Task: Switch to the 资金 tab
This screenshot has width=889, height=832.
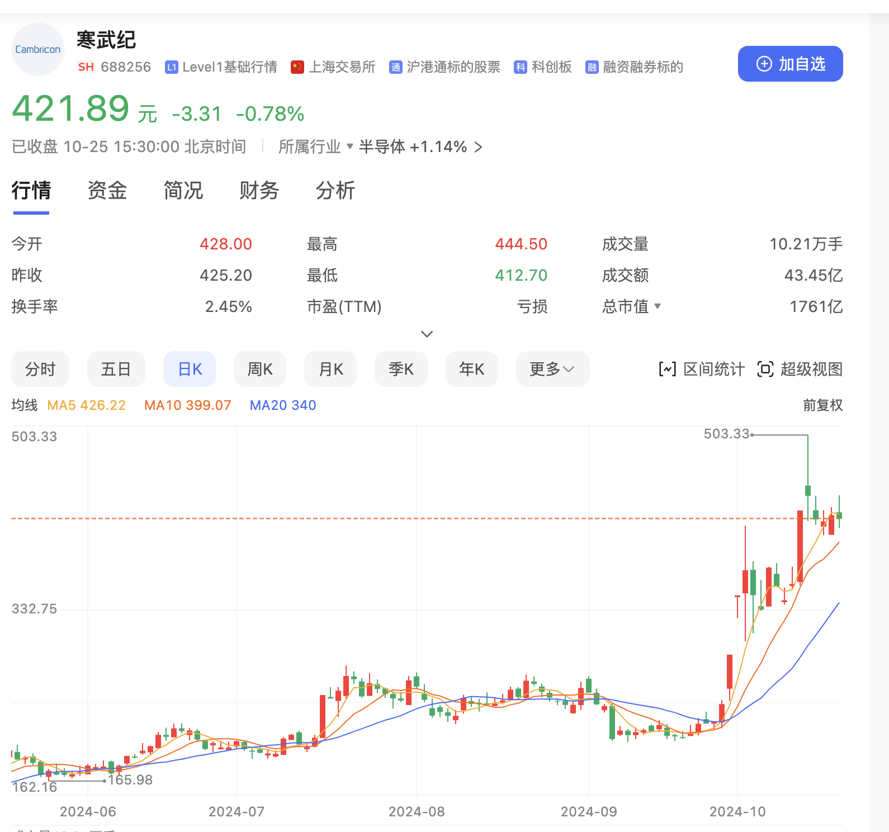Action: pyautogui.click(x=107, y=191)
